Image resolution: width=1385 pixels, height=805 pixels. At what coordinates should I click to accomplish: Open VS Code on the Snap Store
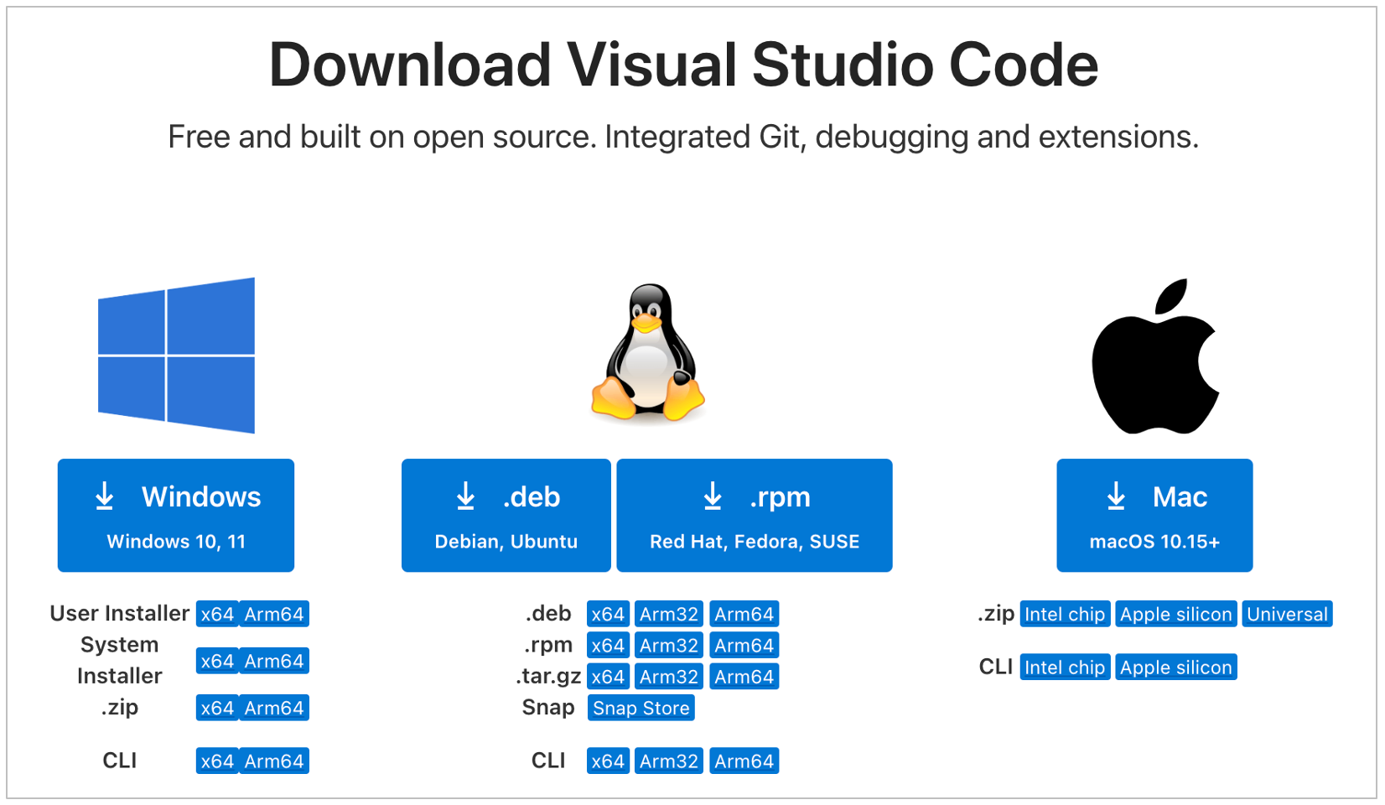(641, 708)
